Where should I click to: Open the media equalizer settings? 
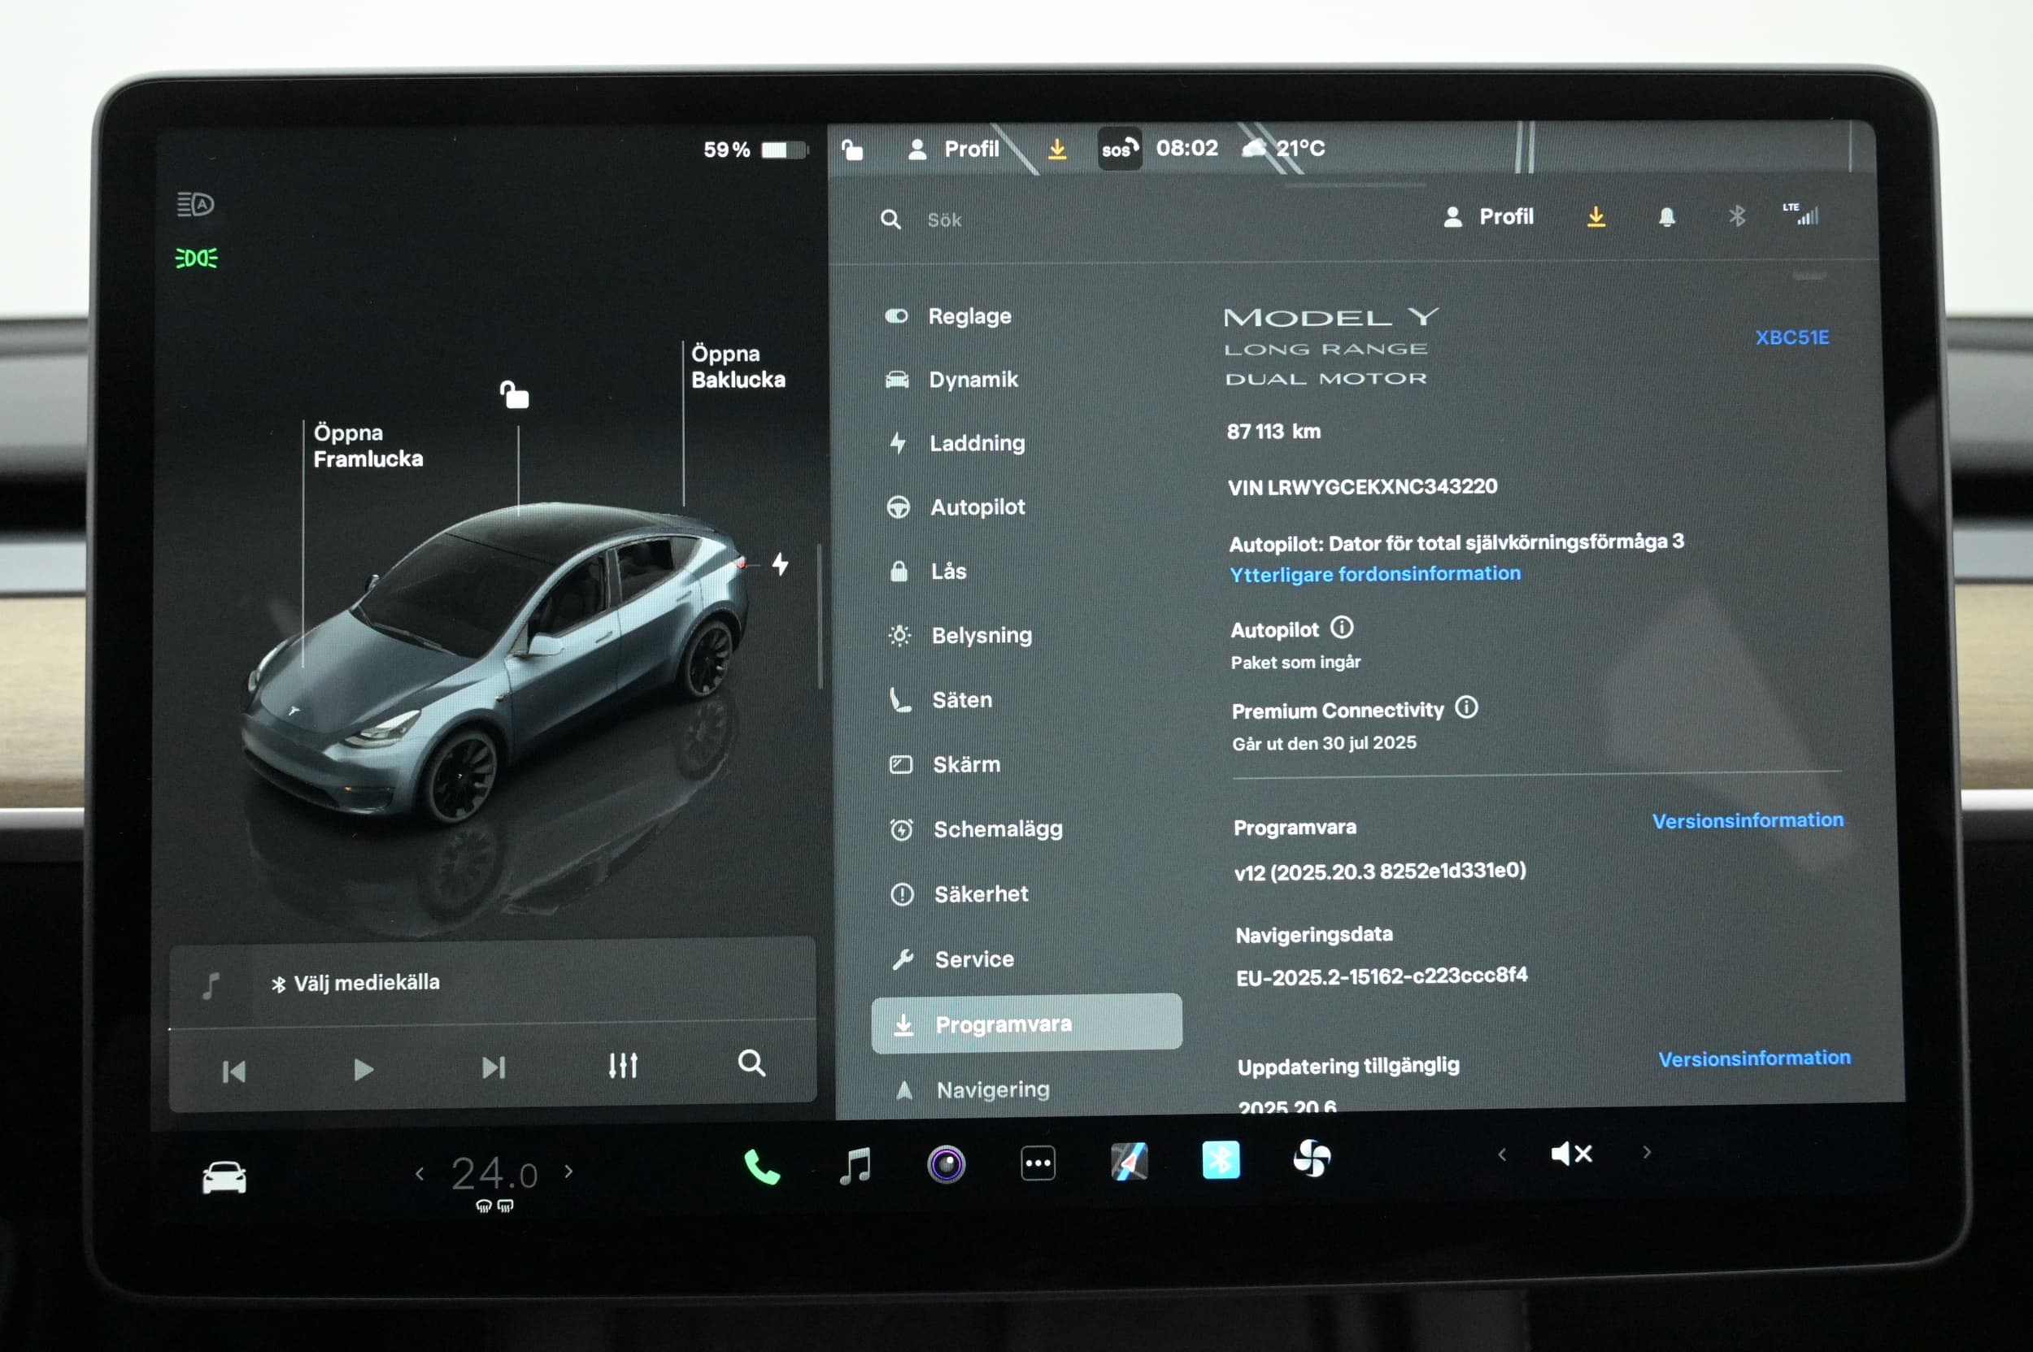[x=623, y=1066]
